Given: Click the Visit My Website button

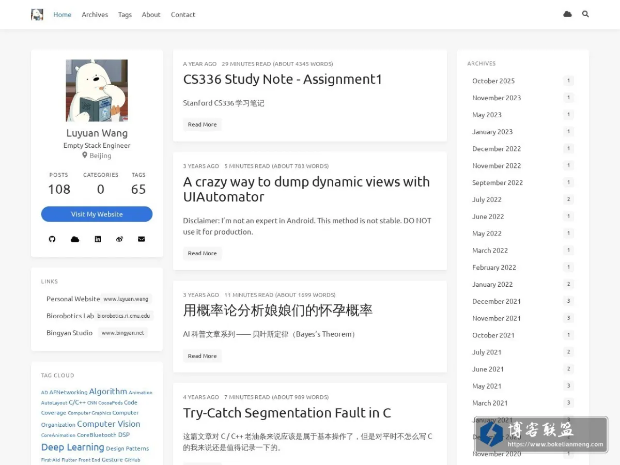Looking at the screenshot, I should pos(97,214).
